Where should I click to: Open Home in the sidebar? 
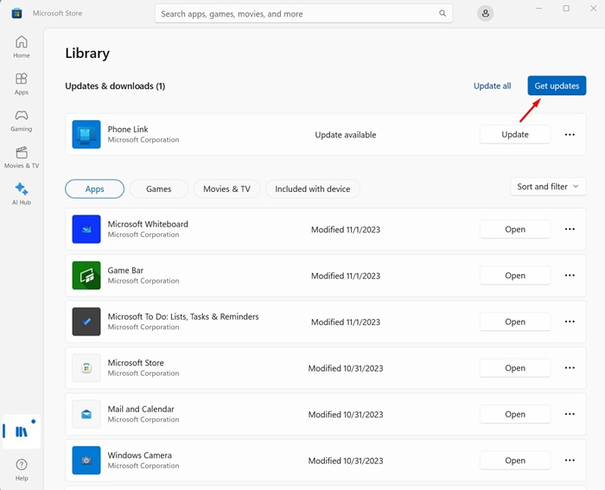[x=22, y=47]
